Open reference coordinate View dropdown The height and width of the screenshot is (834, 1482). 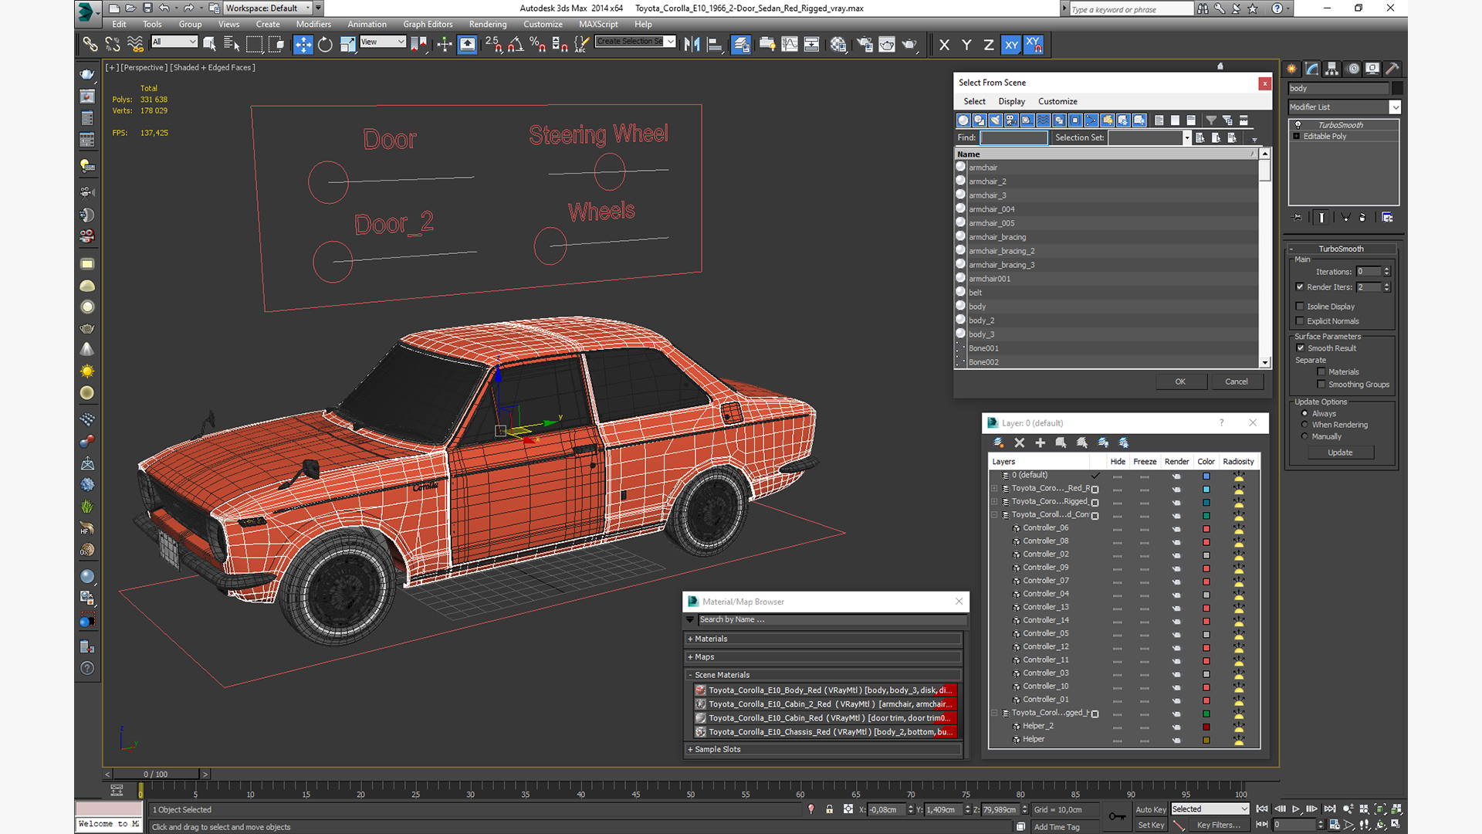point(382,42)
